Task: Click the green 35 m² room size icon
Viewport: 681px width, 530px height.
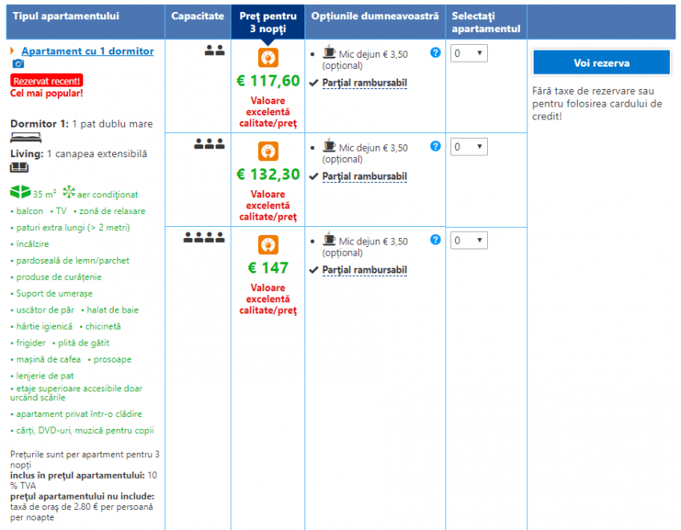Action: (x=20, y=193)
